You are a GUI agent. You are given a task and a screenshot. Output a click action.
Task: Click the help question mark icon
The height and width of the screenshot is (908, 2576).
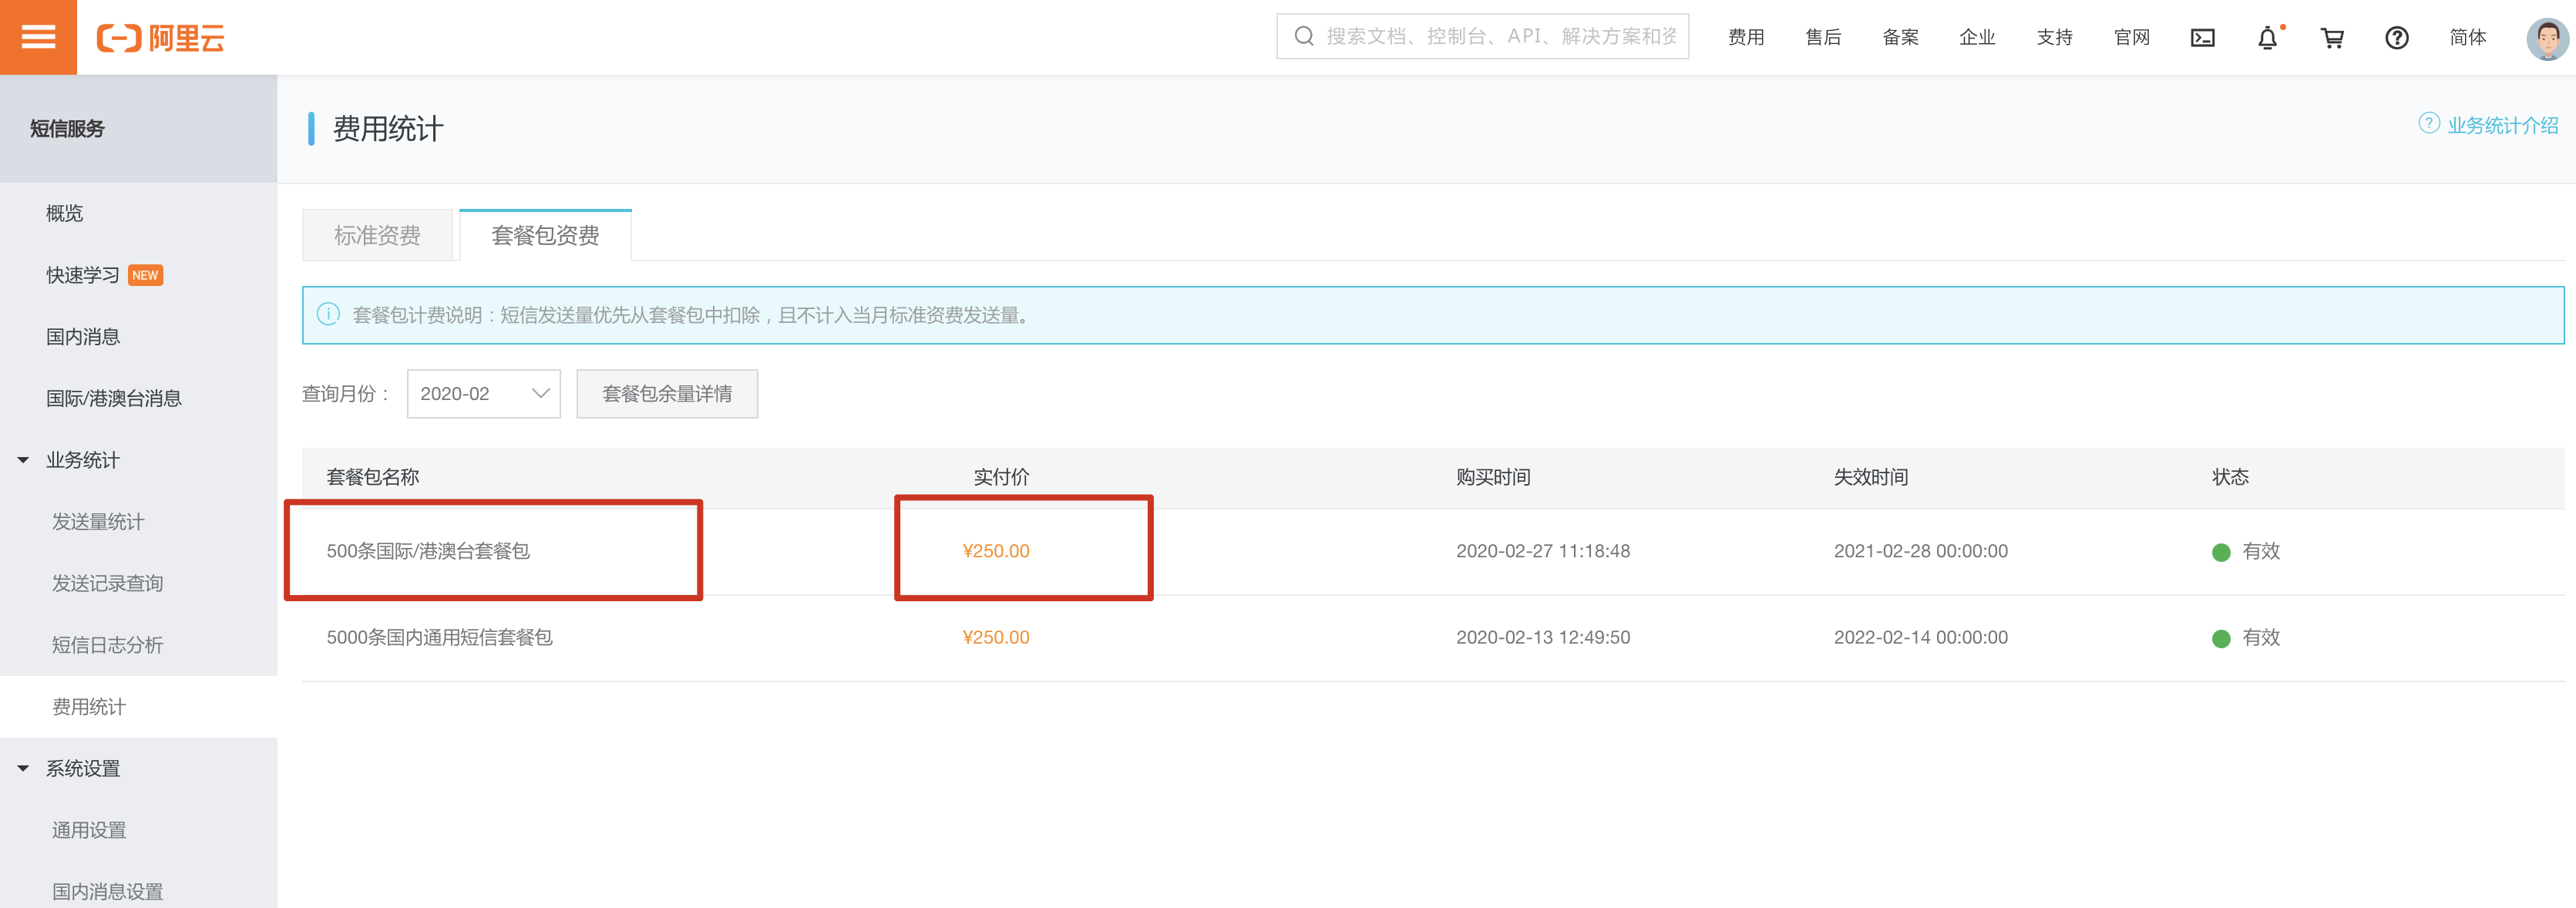point(2396,38)
